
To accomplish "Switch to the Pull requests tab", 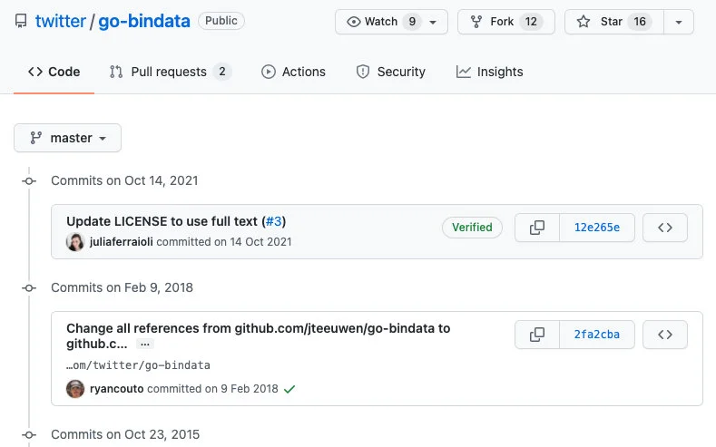I will click(x=170, y=72).
